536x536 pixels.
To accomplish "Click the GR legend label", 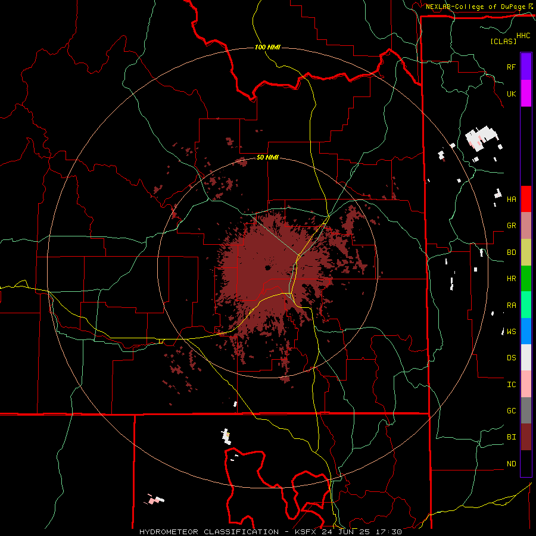I will click(511, 226).
